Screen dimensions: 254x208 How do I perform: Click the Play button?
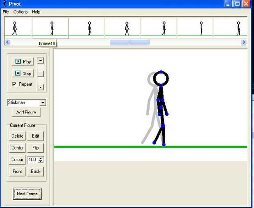tap(23, 61)
